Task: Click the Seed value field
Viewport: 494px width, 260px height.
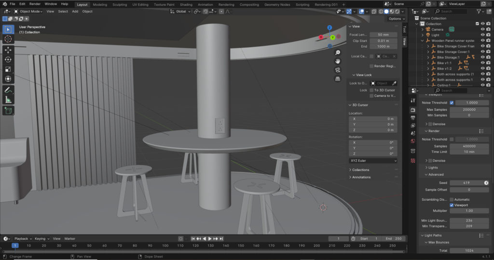Action: (x=466, y=183)
